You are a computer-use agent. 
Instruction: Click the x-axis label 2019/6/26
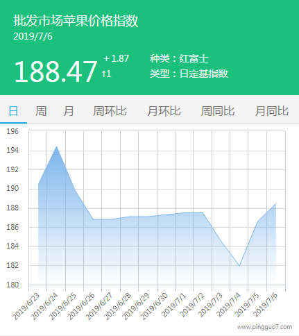coord(81,306)
